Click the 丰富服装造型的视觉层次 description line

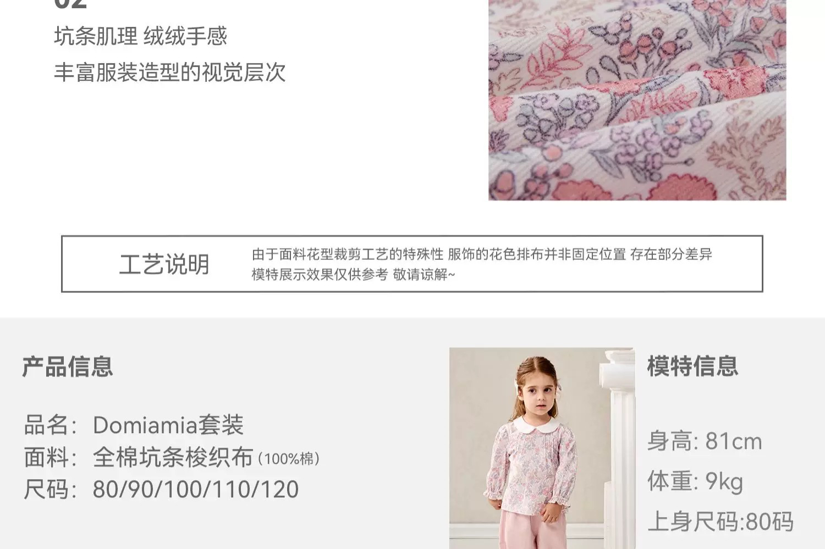(x=170, y=73)
